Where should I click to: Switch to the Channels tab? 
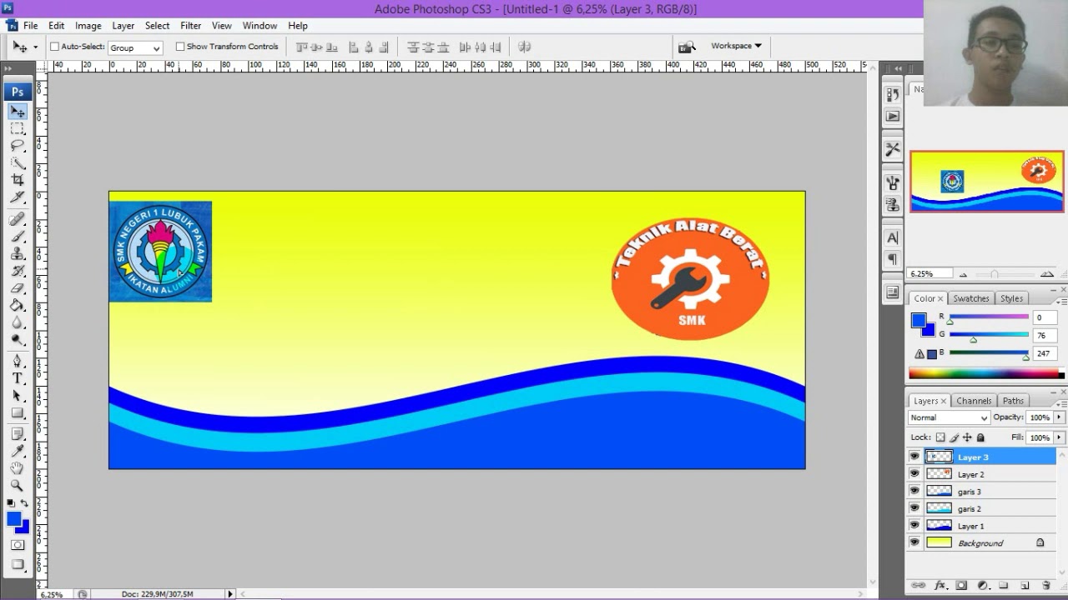click(x=974, y=401)
